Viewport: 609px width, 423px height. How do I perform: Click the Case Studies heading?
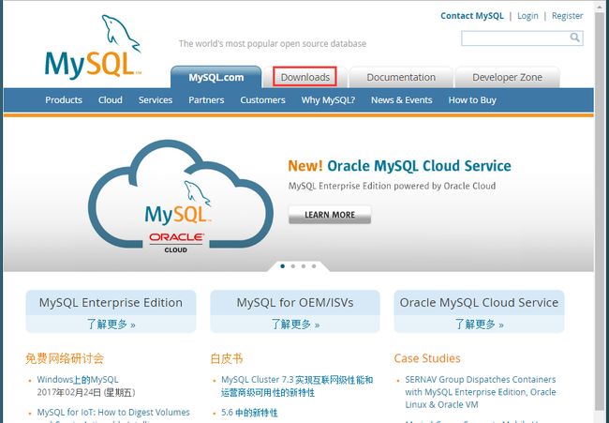427,358
